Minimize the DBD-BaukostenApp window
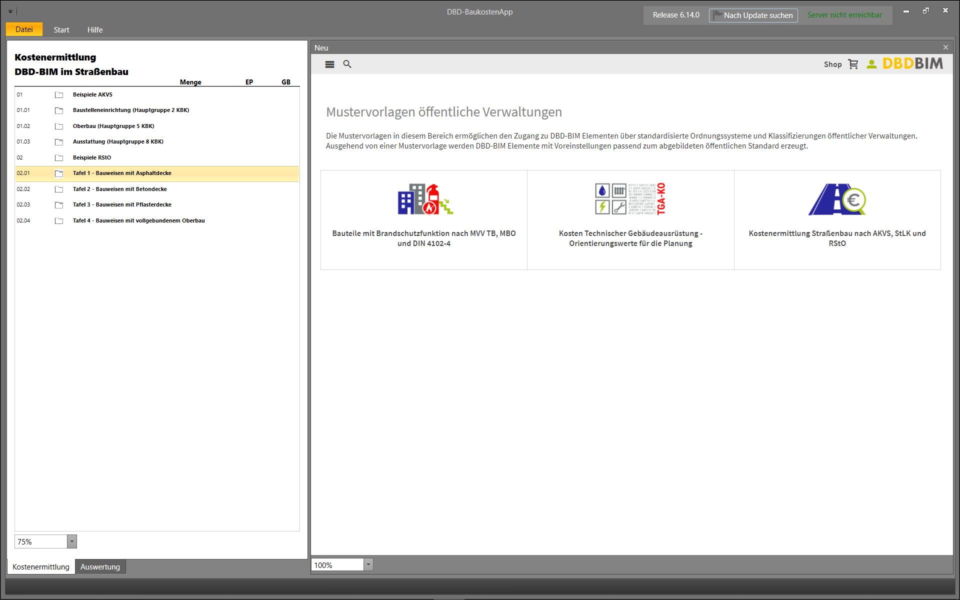The image size is (960, 600). click(x=906, y=10)
